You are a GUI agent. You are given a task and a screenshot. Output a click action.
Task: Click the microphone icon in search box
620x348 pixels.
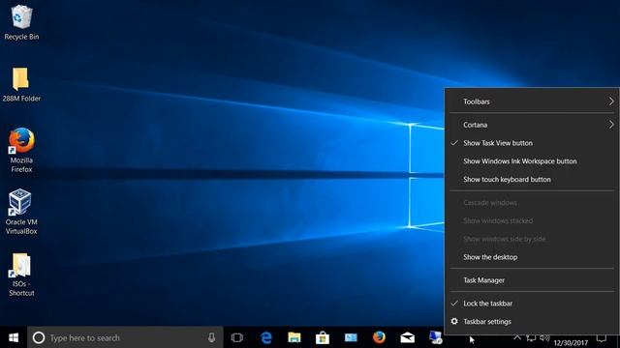pyautogui.click(x=211, y=337)
